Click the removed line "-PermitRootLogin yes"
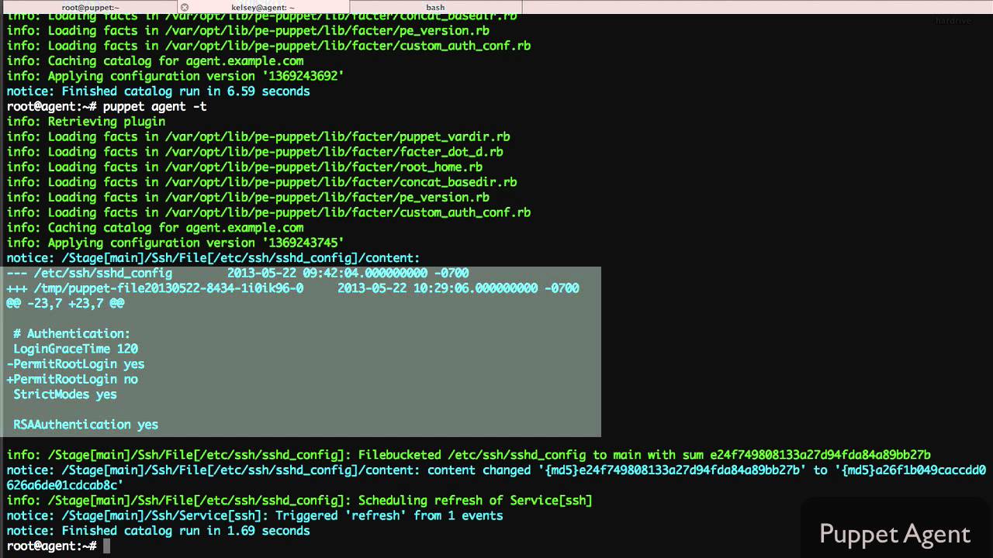 75,364
